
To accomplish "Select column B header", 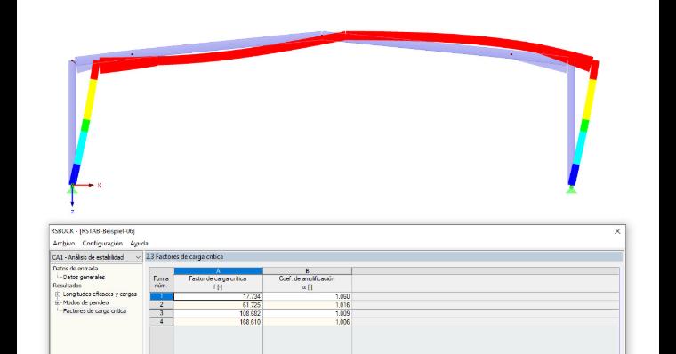I will pyautogui.click(x=307, y=270).
